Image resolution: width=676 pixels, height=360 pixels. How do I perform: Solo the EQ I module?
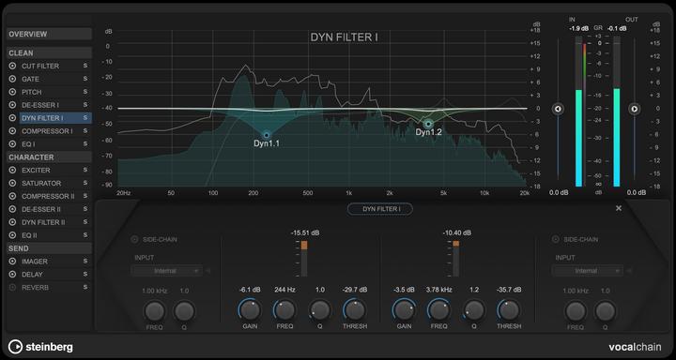(85, 143)
